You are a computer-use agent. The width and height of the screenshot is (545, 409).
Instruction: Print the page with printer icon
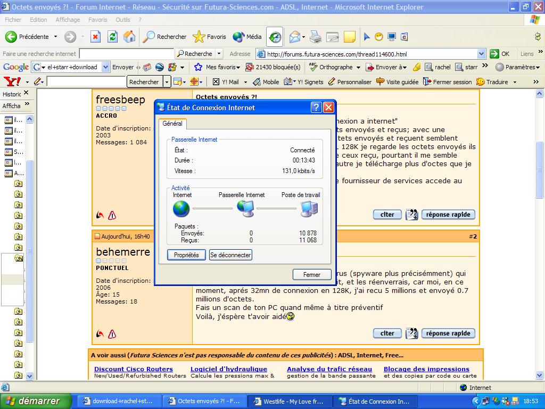(316, 37)
